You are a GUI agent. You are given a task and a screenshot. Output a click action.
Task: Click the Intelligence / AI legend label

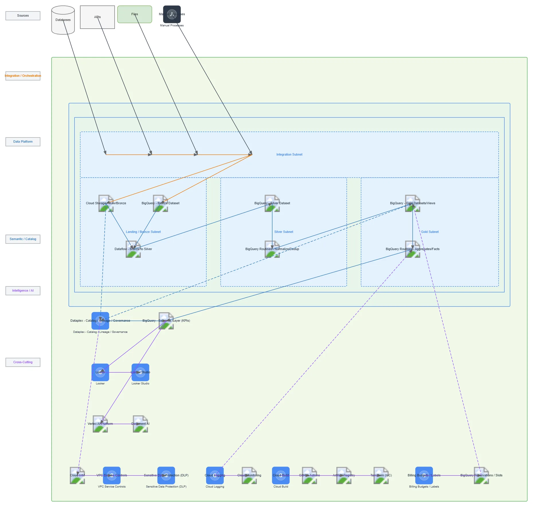tap(23, 291)
